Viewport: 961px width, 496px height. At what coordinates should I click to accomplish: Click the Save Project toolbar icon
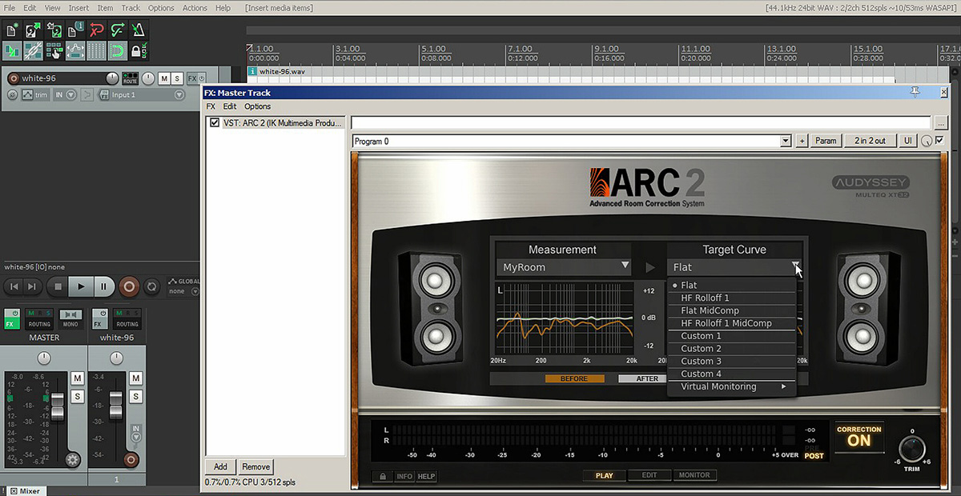pos(54,30)
